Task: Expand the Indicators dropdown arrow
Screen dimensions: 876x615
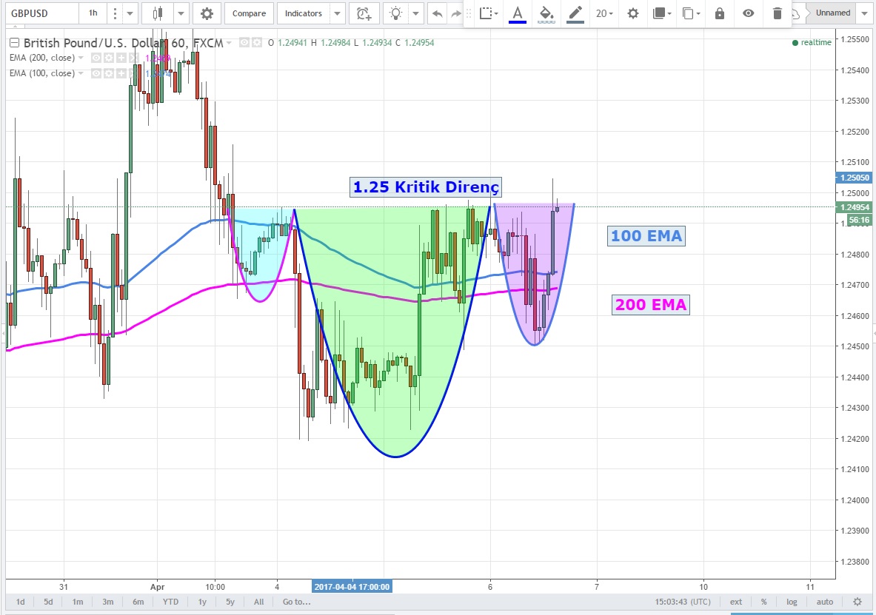Action: click(x=337, y=13)
